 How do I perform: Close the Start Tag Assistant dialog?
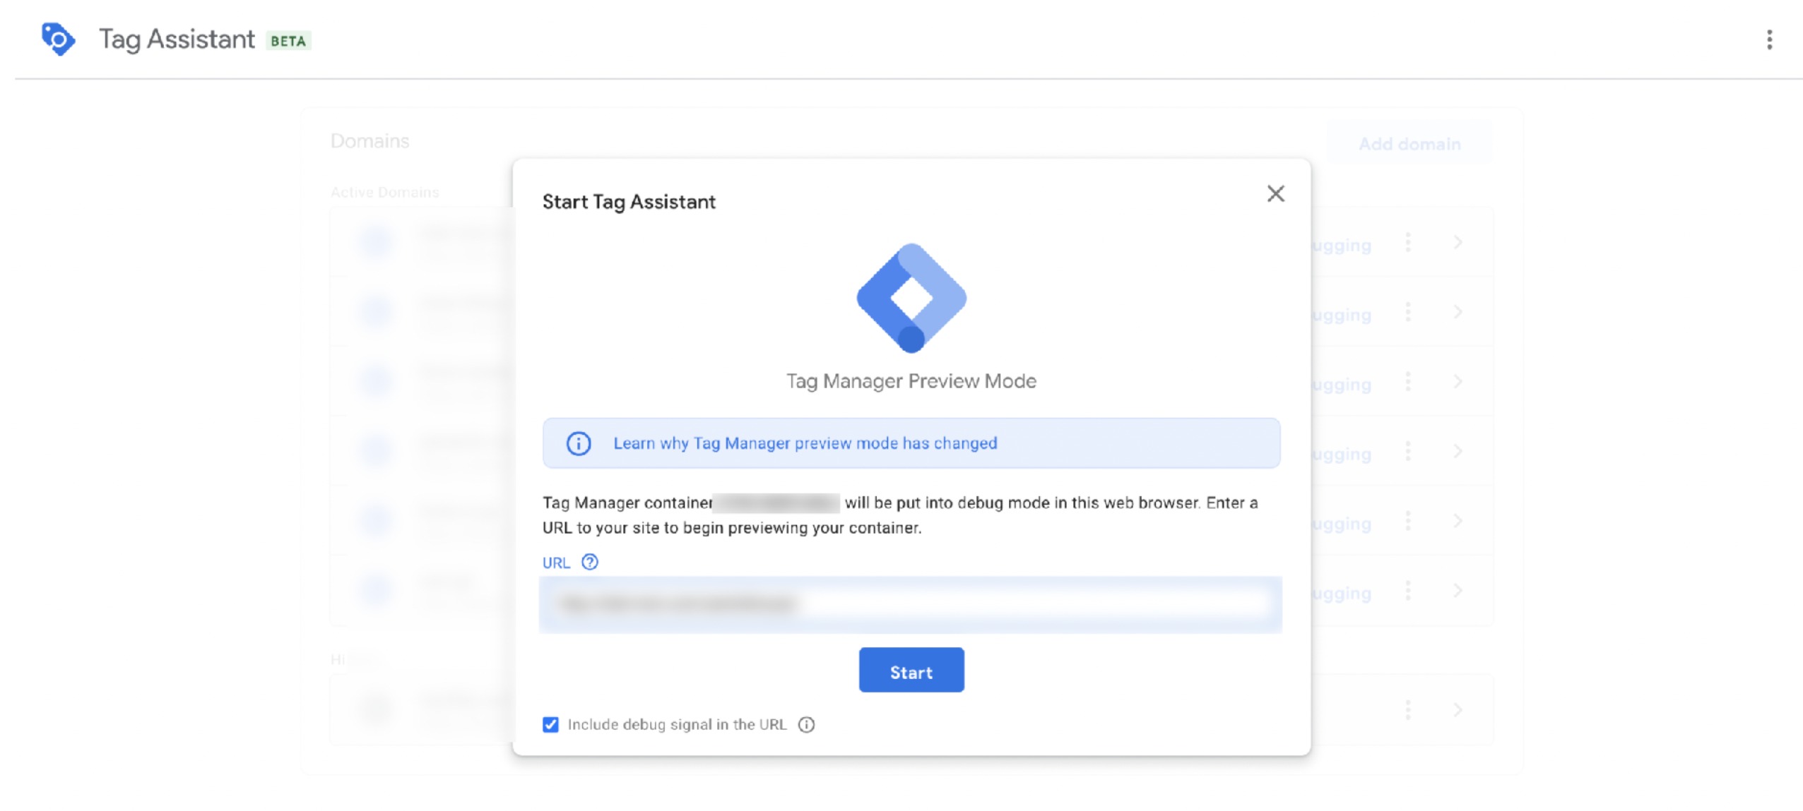1275,193
